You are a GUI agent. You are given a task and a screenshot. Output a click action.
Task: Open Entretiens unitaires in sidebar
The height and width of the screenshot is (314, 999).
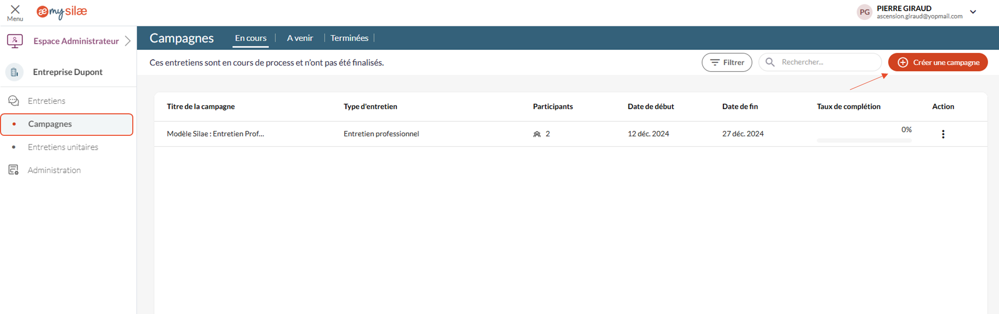tap(63, 147)
